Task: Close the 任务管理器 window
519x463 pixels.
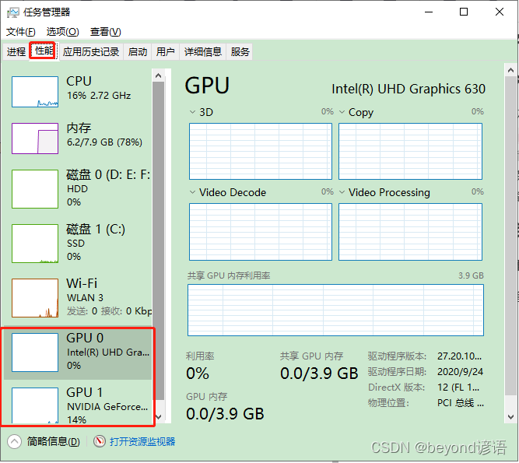Action: (500, 12)
